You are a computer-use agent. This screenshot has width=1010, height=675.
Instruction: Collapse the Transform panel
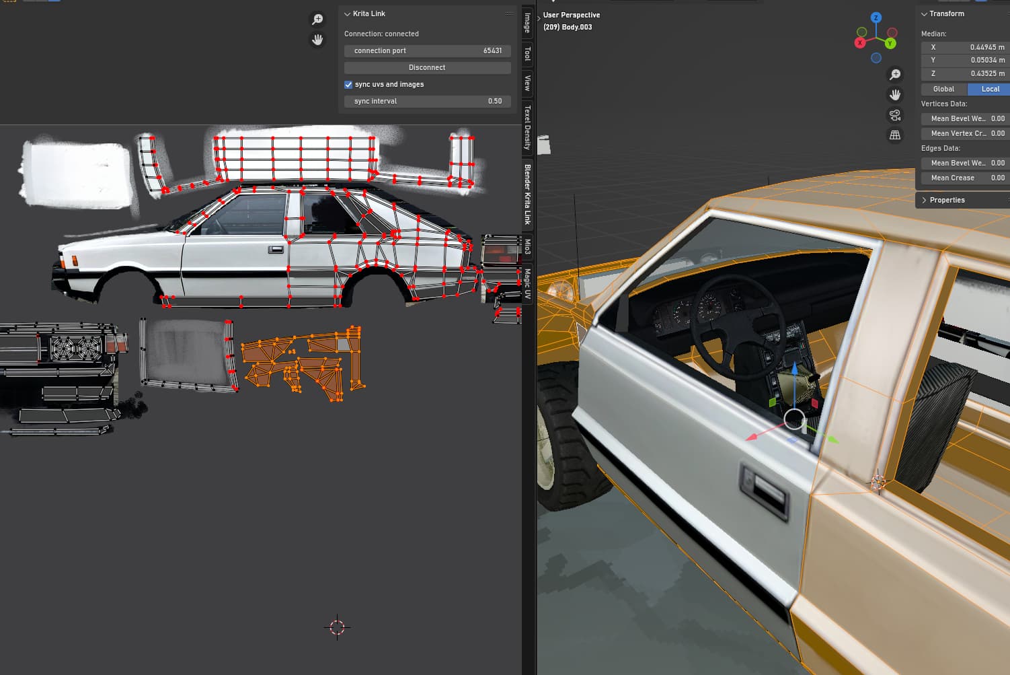[x=925, y=13]
